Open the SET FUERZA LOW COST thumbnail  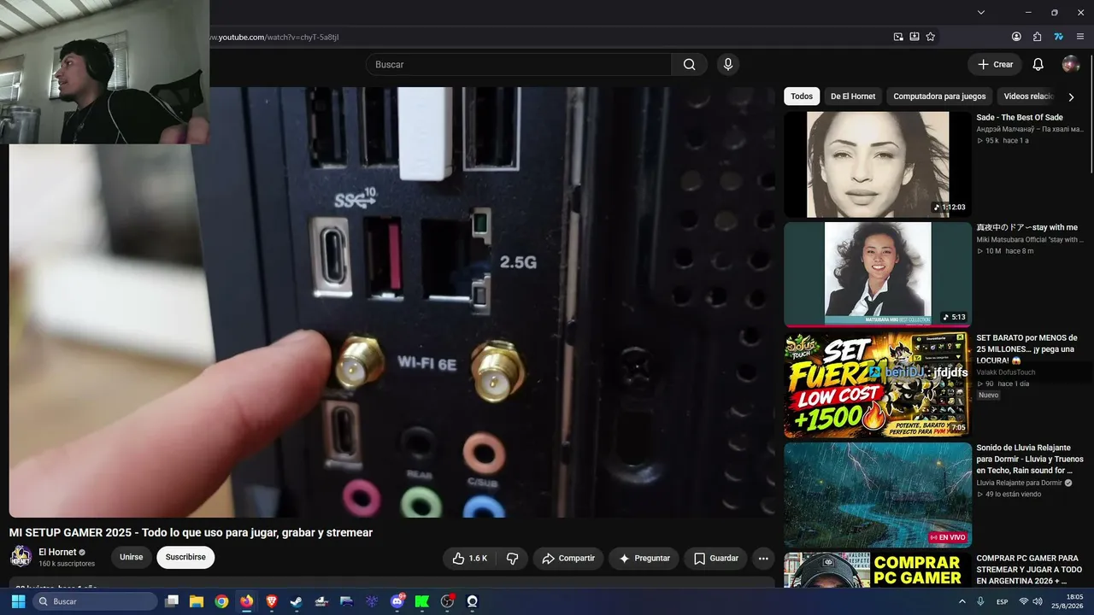878,384
